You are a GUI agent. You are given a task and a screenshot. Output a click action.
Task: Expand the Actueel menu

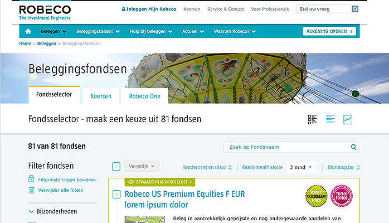pos(193,31)
